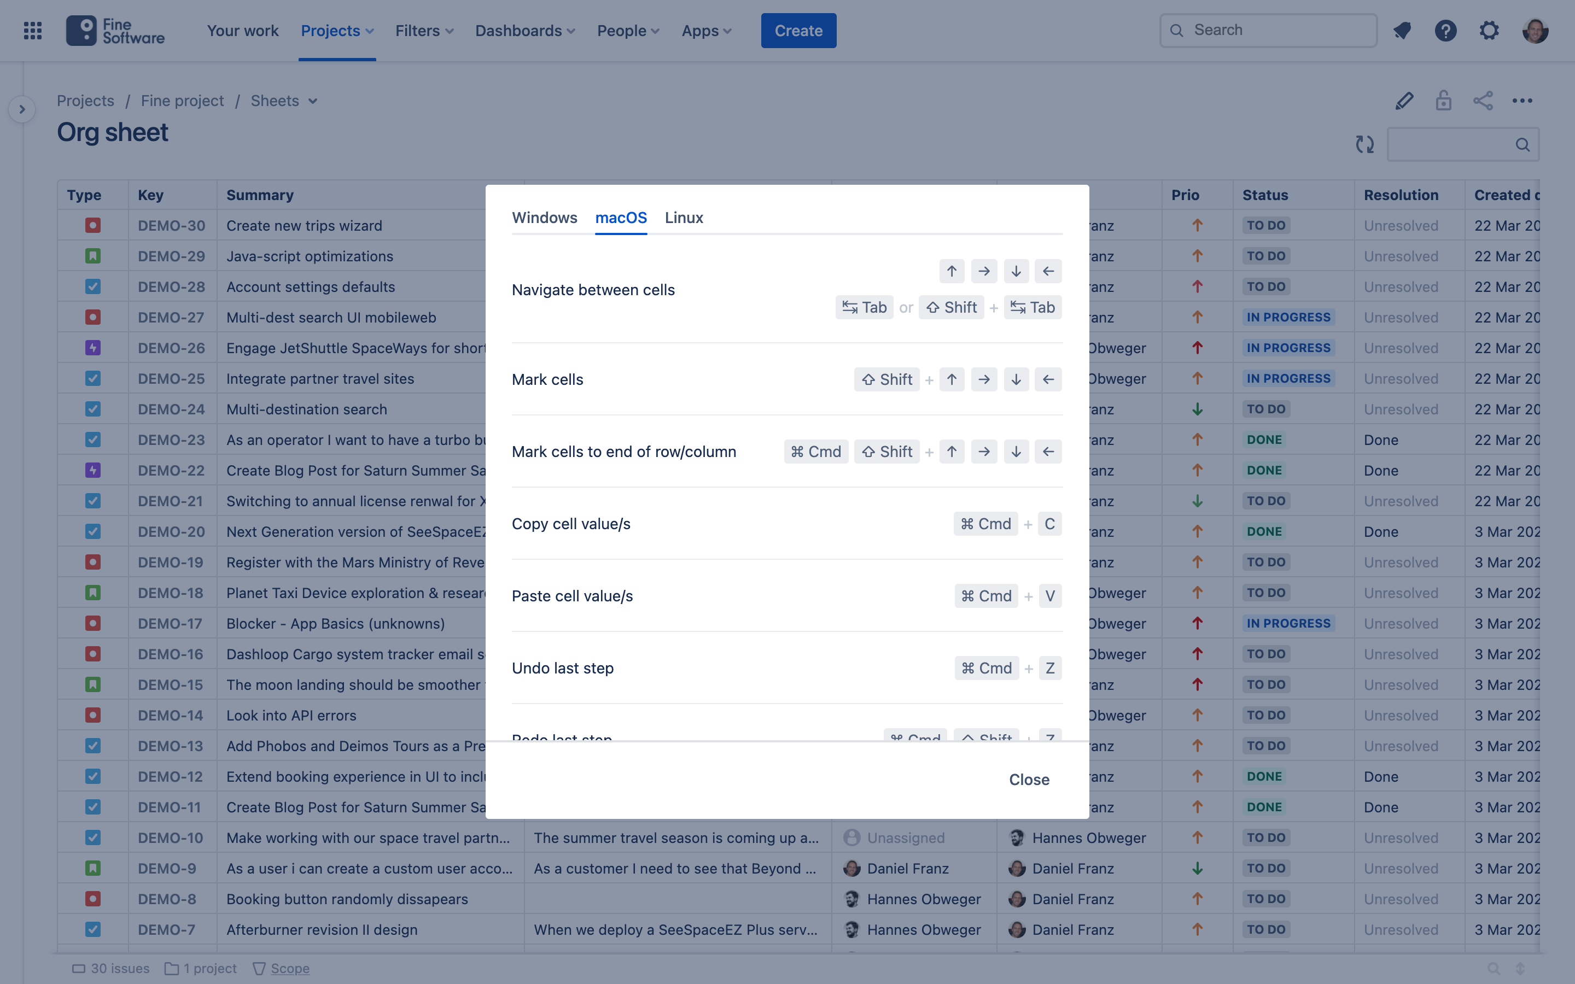Click the pencil edit sheet icon

click(1404, 101)
